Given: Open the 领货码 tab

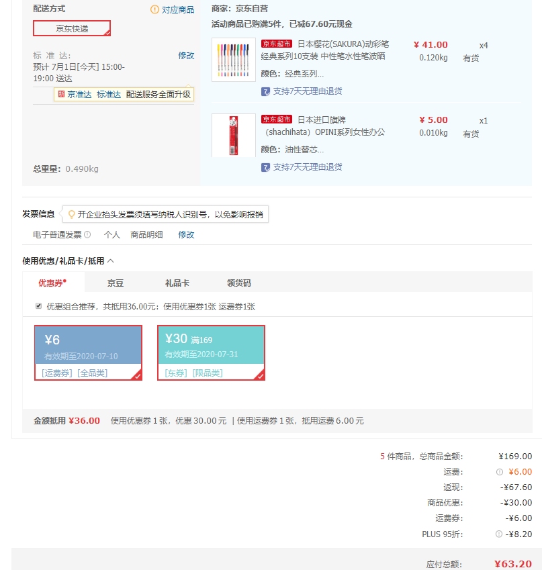Looking at the screenshot, I should 239,283.
